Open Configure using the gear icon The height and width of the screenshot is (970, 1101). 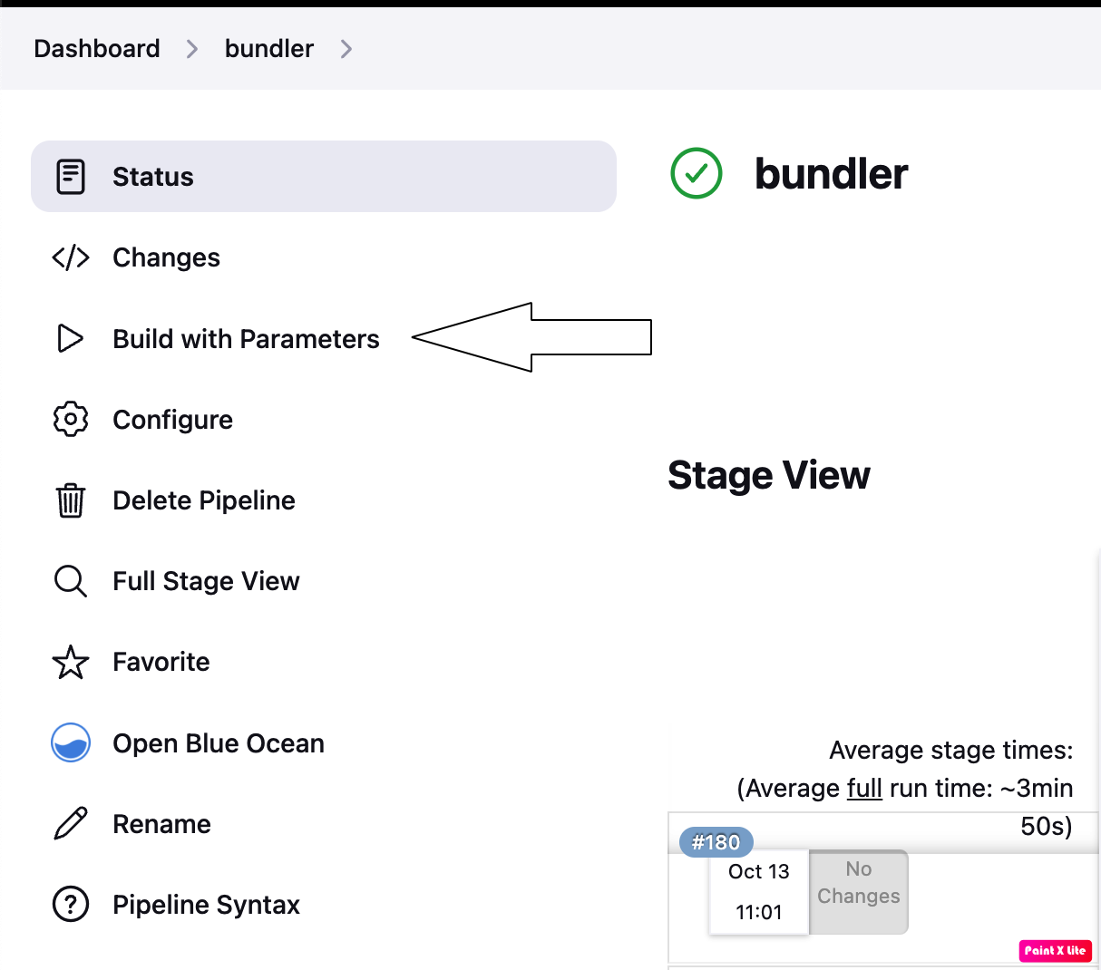pos(71,419)
